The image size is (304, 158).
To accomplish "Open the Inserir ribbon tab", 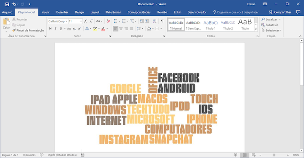I will coord(45,12).
